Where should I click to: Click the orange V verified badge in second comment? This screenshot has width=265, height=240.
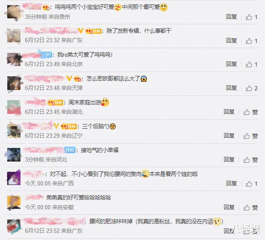81,31
